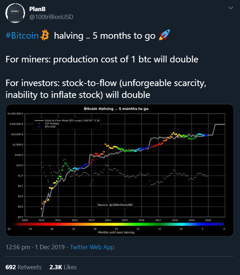The image size is (240, 275).
Task: Click the PlanB display name
Action: (x=37, y=9)
